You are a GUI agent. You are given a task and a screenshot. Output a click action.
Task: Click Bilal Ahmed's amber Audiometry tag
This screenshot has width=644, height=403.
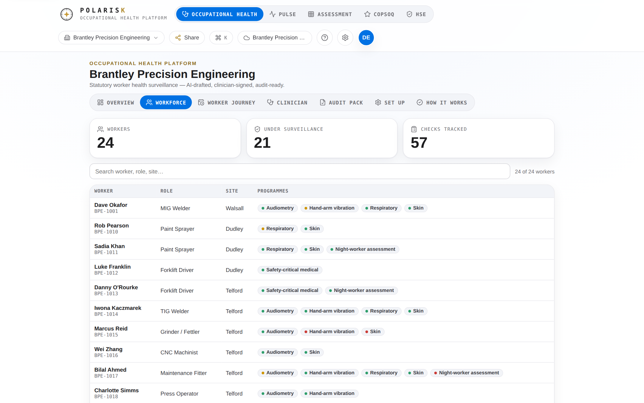[278, 373]
